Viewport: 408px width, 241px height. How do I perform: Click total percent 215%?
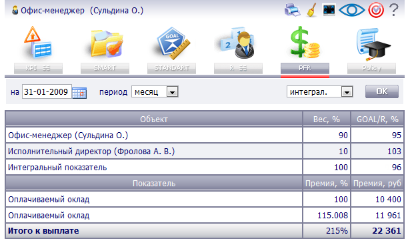click(337, 231)
